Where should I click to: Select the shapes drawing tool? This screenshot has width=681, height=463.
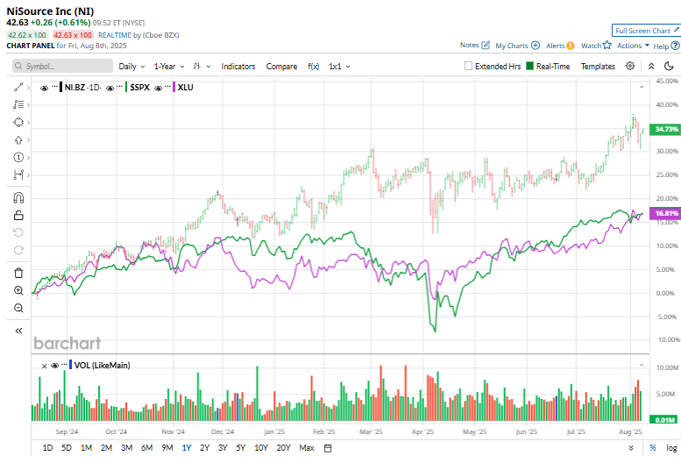18,123
